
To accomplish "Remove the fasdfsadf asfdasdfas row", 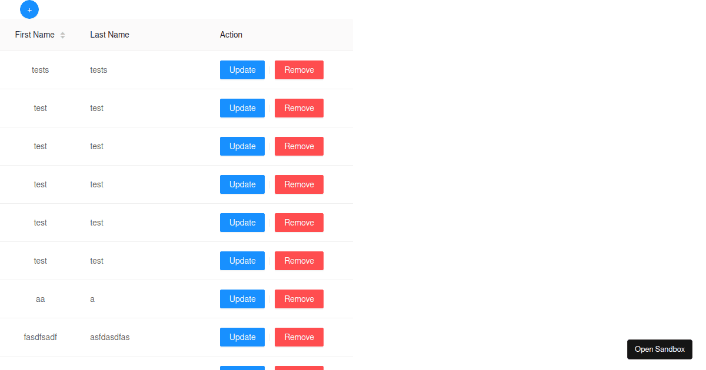I will click(299, 337).
